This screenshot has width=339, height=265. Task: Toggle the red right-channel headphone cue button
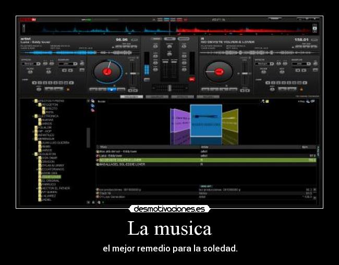tap(192, 79)
